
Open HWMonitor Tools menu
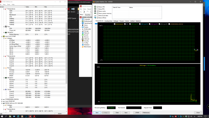pyautogui.click(x=8, y=4)
